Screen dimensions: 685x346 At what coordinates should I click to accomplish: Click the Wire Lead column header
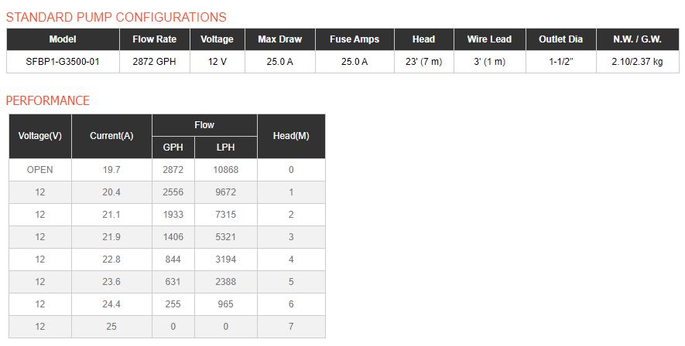click(489, 39)
